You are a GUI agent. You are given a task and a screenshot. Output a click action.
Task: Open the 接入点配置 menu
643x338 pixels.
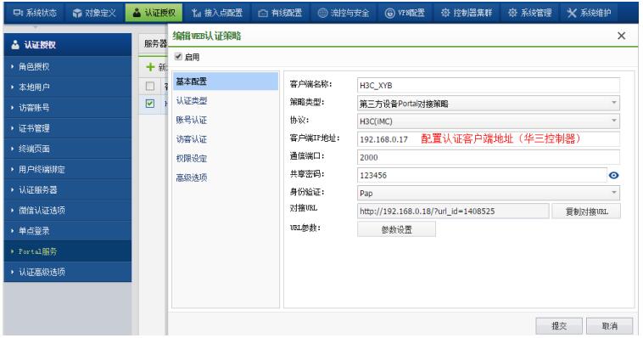coord(217,13)
